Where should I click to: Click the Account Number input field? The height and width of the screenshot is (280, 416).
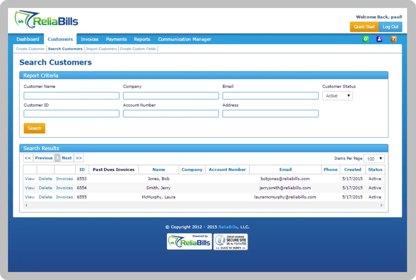pyautogui.click(x=171, y=114)
